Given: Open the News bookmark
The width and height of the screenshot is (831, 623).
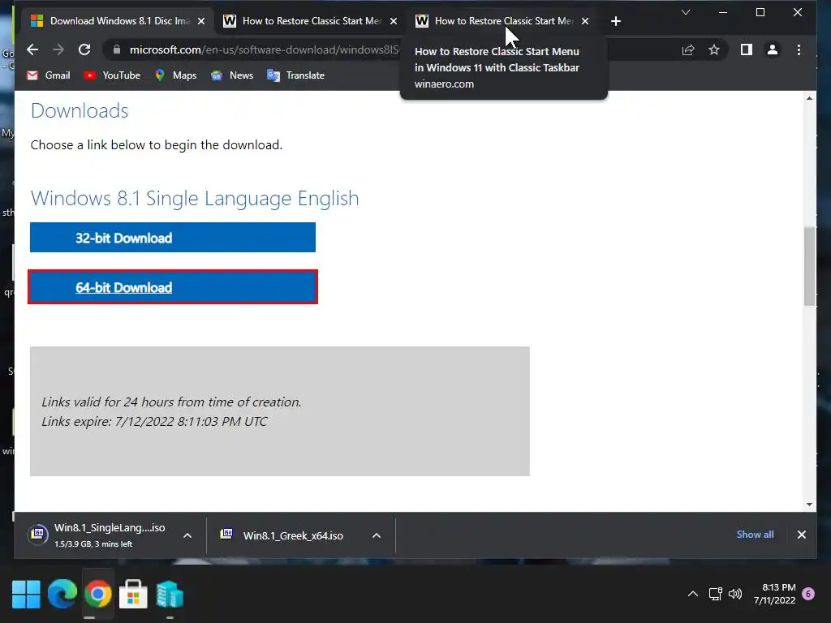Looking at the screenshot, I should [x=232, y=75].
